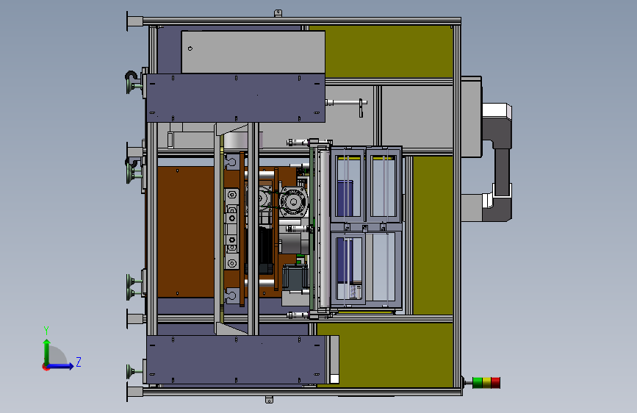This screenshot has height=413, width=637.
Task: Select the round stepper motor face in the center
Action: tap(293, 201)
